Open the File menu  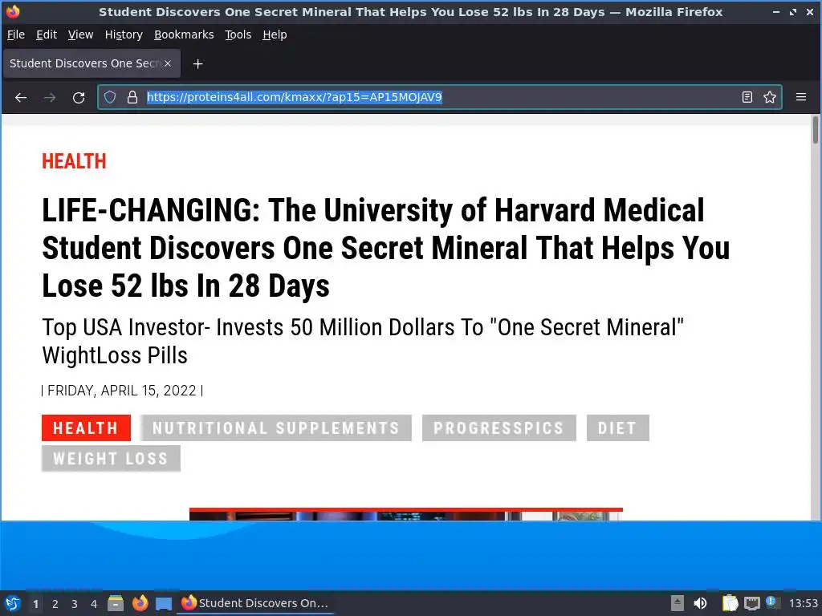pos(16,34)
